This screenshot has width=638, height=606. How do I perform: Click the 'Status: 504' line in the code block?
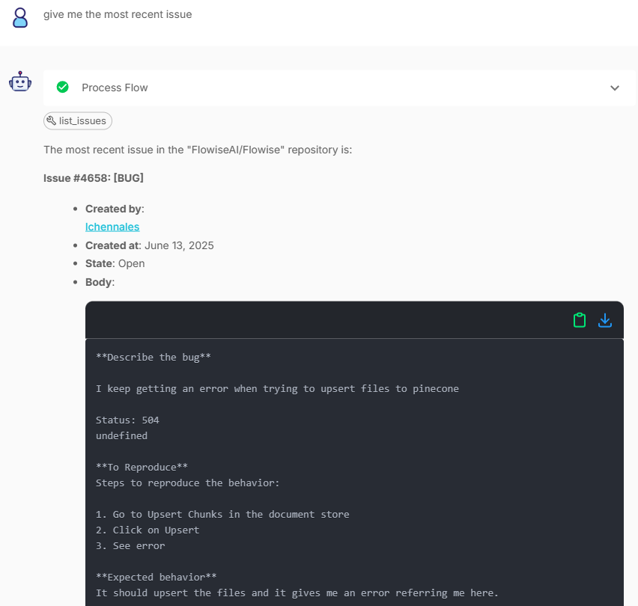coord(127,420)
